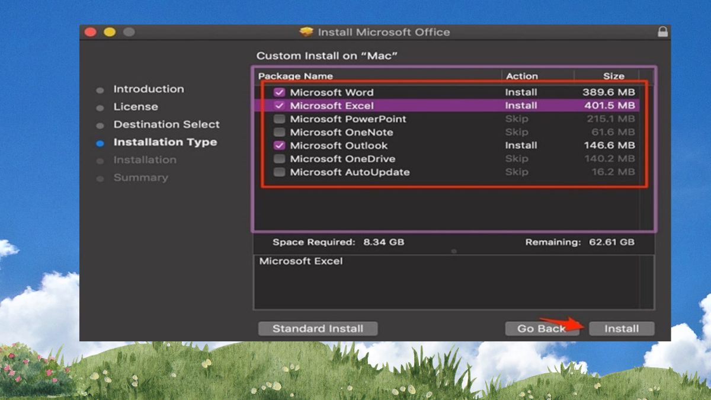
Task: Enable the Microsoft OneNote checkbox
Action: pos(279,132)
